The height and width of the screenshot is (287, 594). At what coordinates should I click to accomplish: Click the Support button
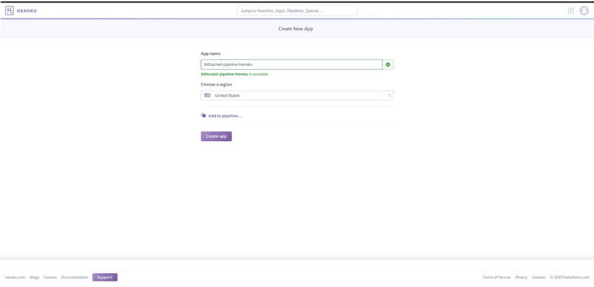(105, 277)
